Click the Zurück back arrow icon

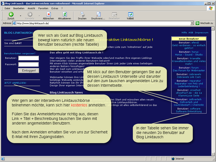(11, 14)
